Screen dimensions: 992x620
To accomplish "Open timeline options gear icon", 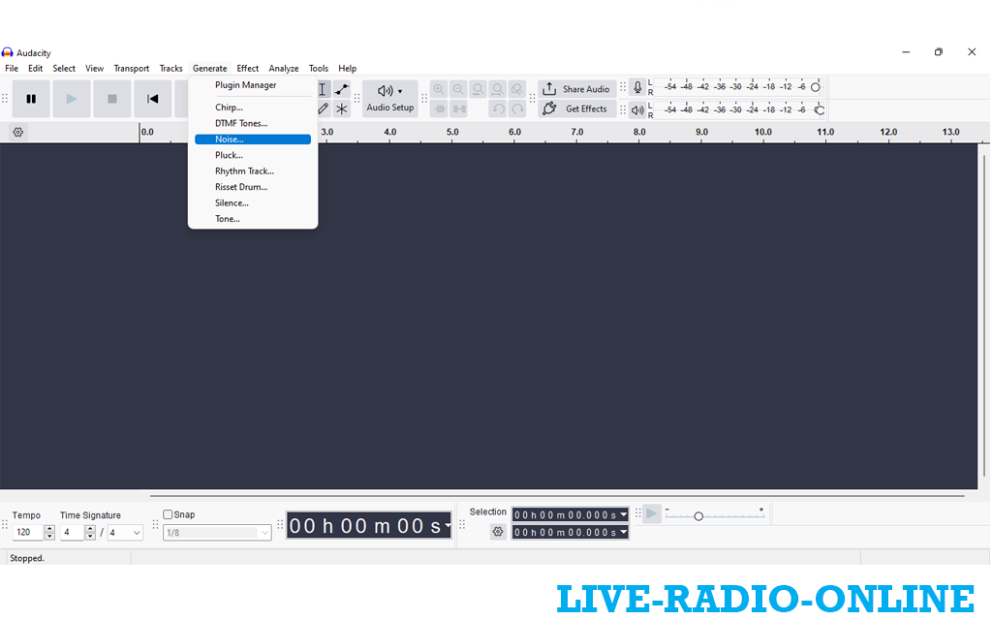I will [17, 132].
